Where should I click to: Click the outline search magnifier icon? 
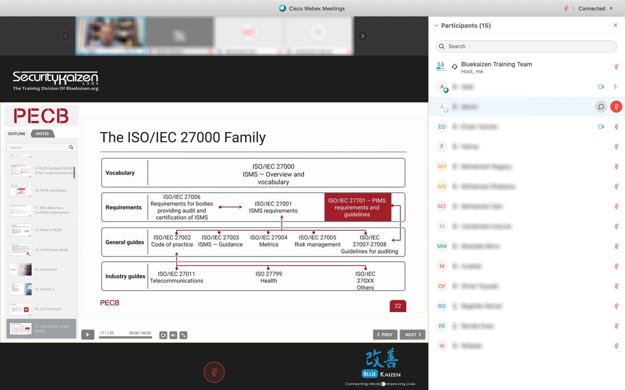pos(71,147)
